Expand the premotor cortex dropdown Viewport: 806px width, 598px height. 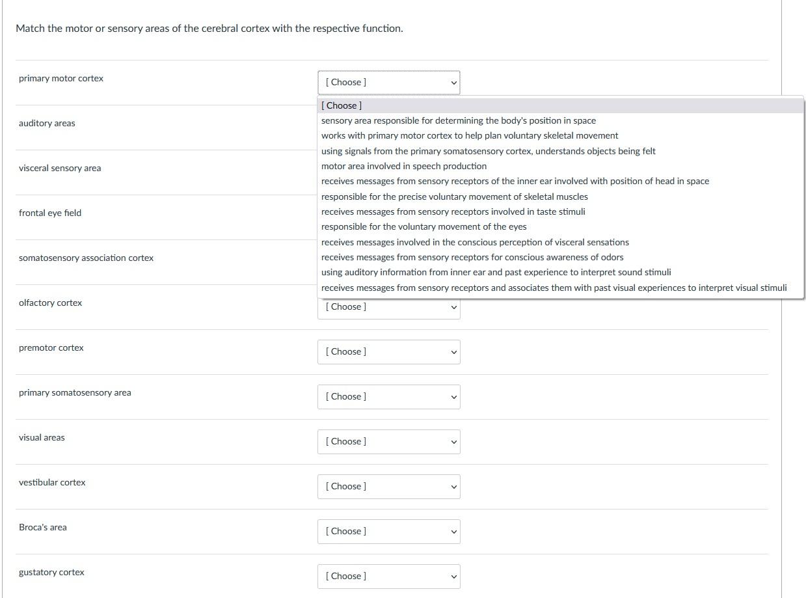(x=388, y=352)
